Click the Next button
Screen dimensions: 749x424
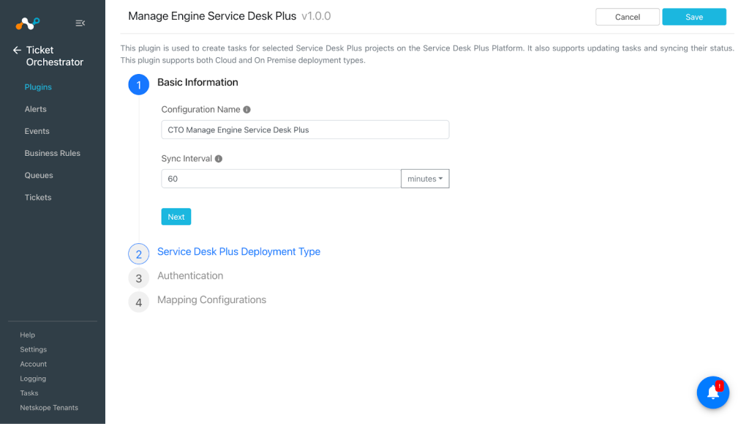point(176,217)
